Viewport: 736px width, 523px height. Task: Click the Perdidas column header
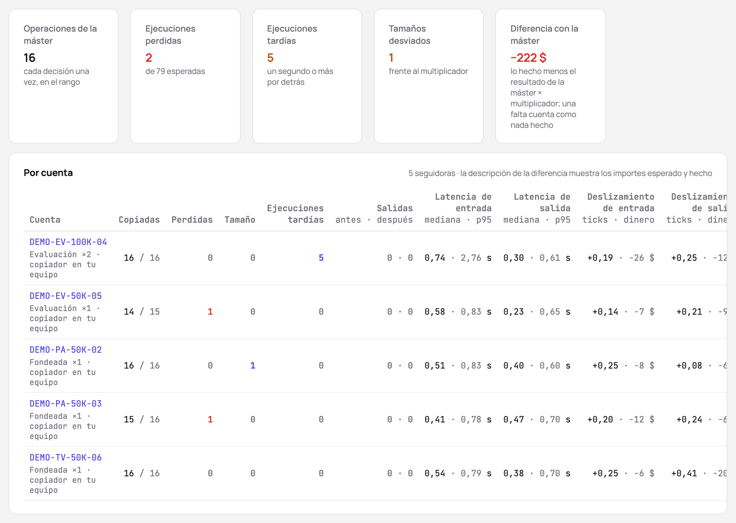[x=192, y=220]
